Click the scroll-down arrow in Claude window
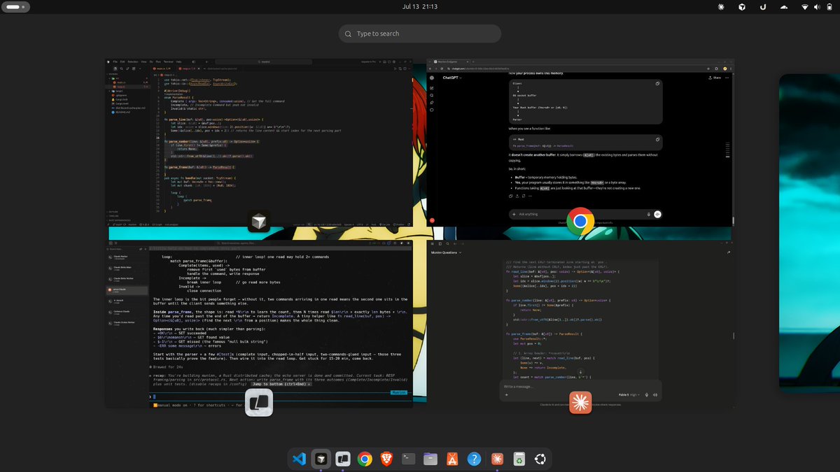 coord(580,372)
